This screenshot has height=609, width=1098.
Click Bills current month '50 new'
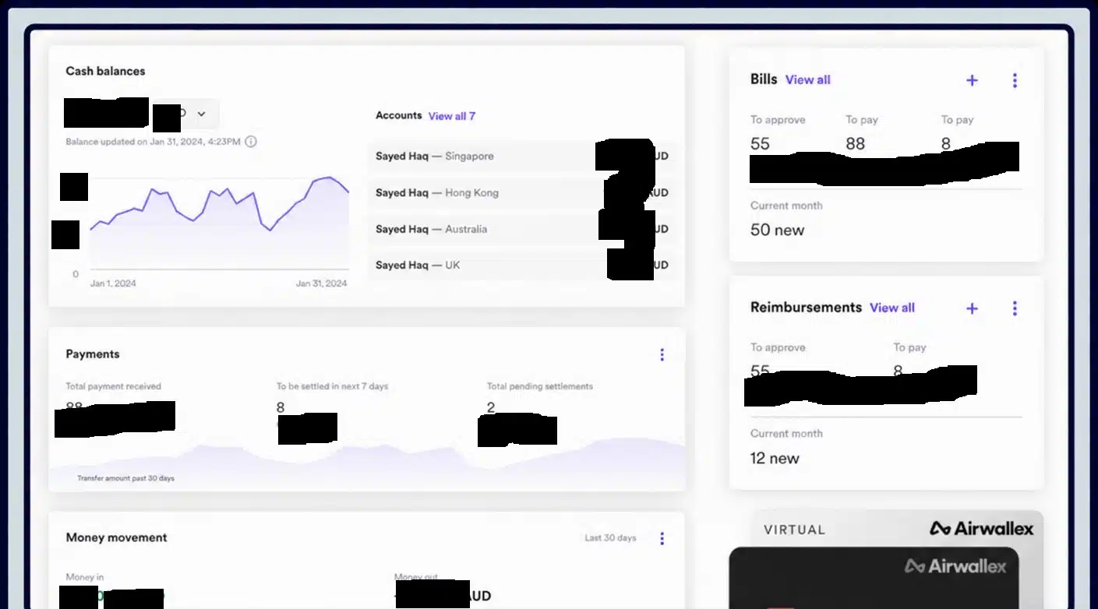click(777, 230)
